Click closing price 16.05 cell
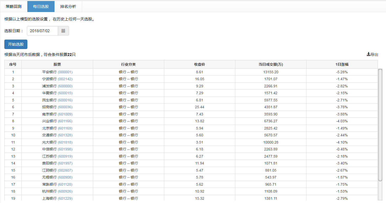This screenshot has width=386, height=203. pos(200,79)
